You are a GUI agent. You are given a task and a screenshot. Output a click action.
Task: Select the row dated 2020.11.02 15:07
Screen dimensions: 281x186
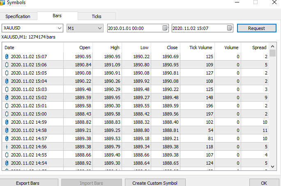136,57
